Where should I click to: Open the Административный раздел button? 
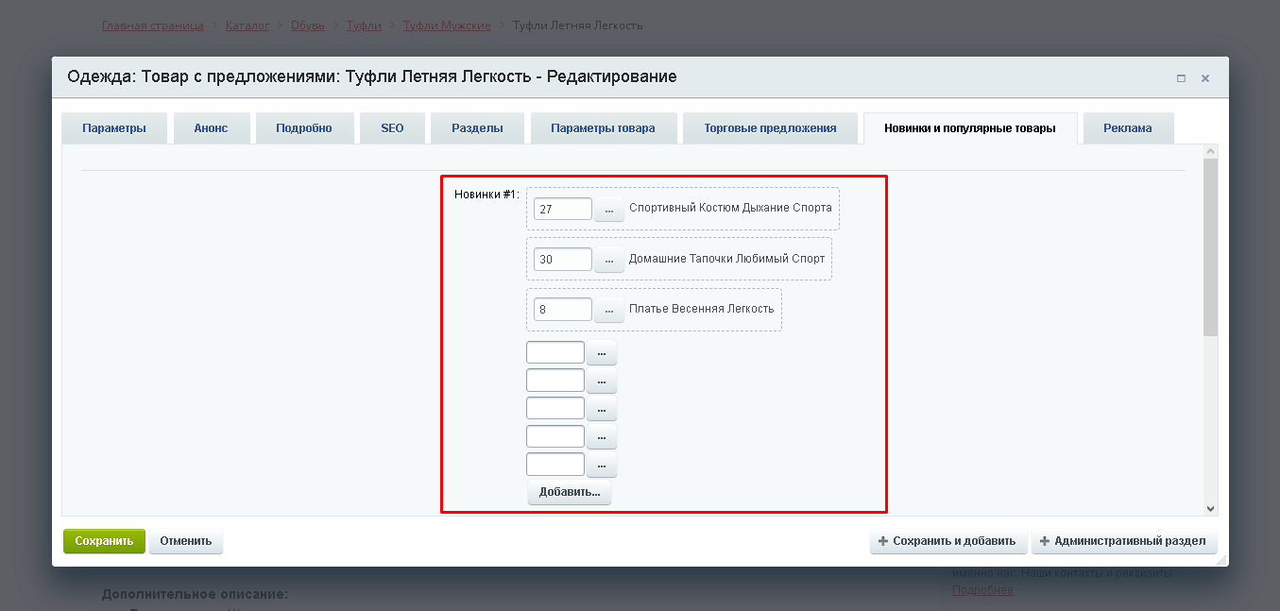pos(1123,541)
